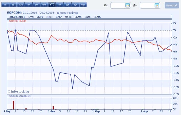181x115 pixels.
Task: Click the 1 Мар axis label
Action: coord(96,112)
